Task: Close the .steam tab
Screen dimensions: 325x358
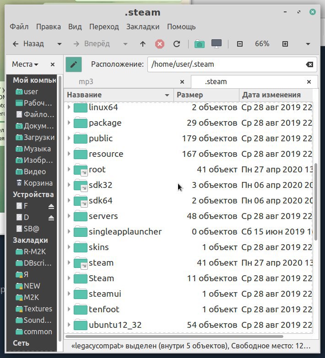Action: point(309,82)
